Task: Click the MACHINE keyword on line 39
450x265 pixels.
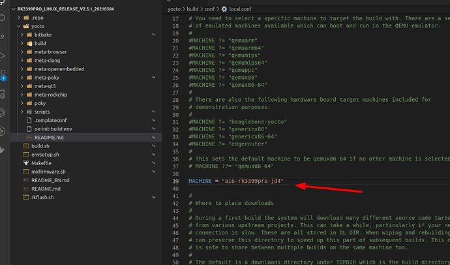Action: 200,181
